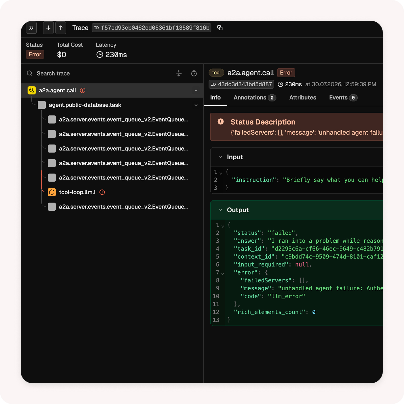
Task: Click the "failedServers" output line
Action: (x=274, y=280)
